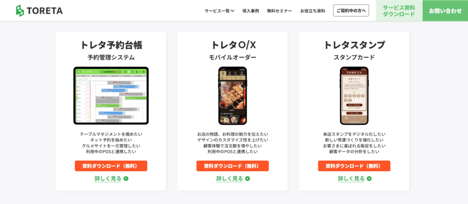The width and height of the screenshot is (468, 204).
Task: Open the 導入事例 menu item
Action: pos(250,11)
